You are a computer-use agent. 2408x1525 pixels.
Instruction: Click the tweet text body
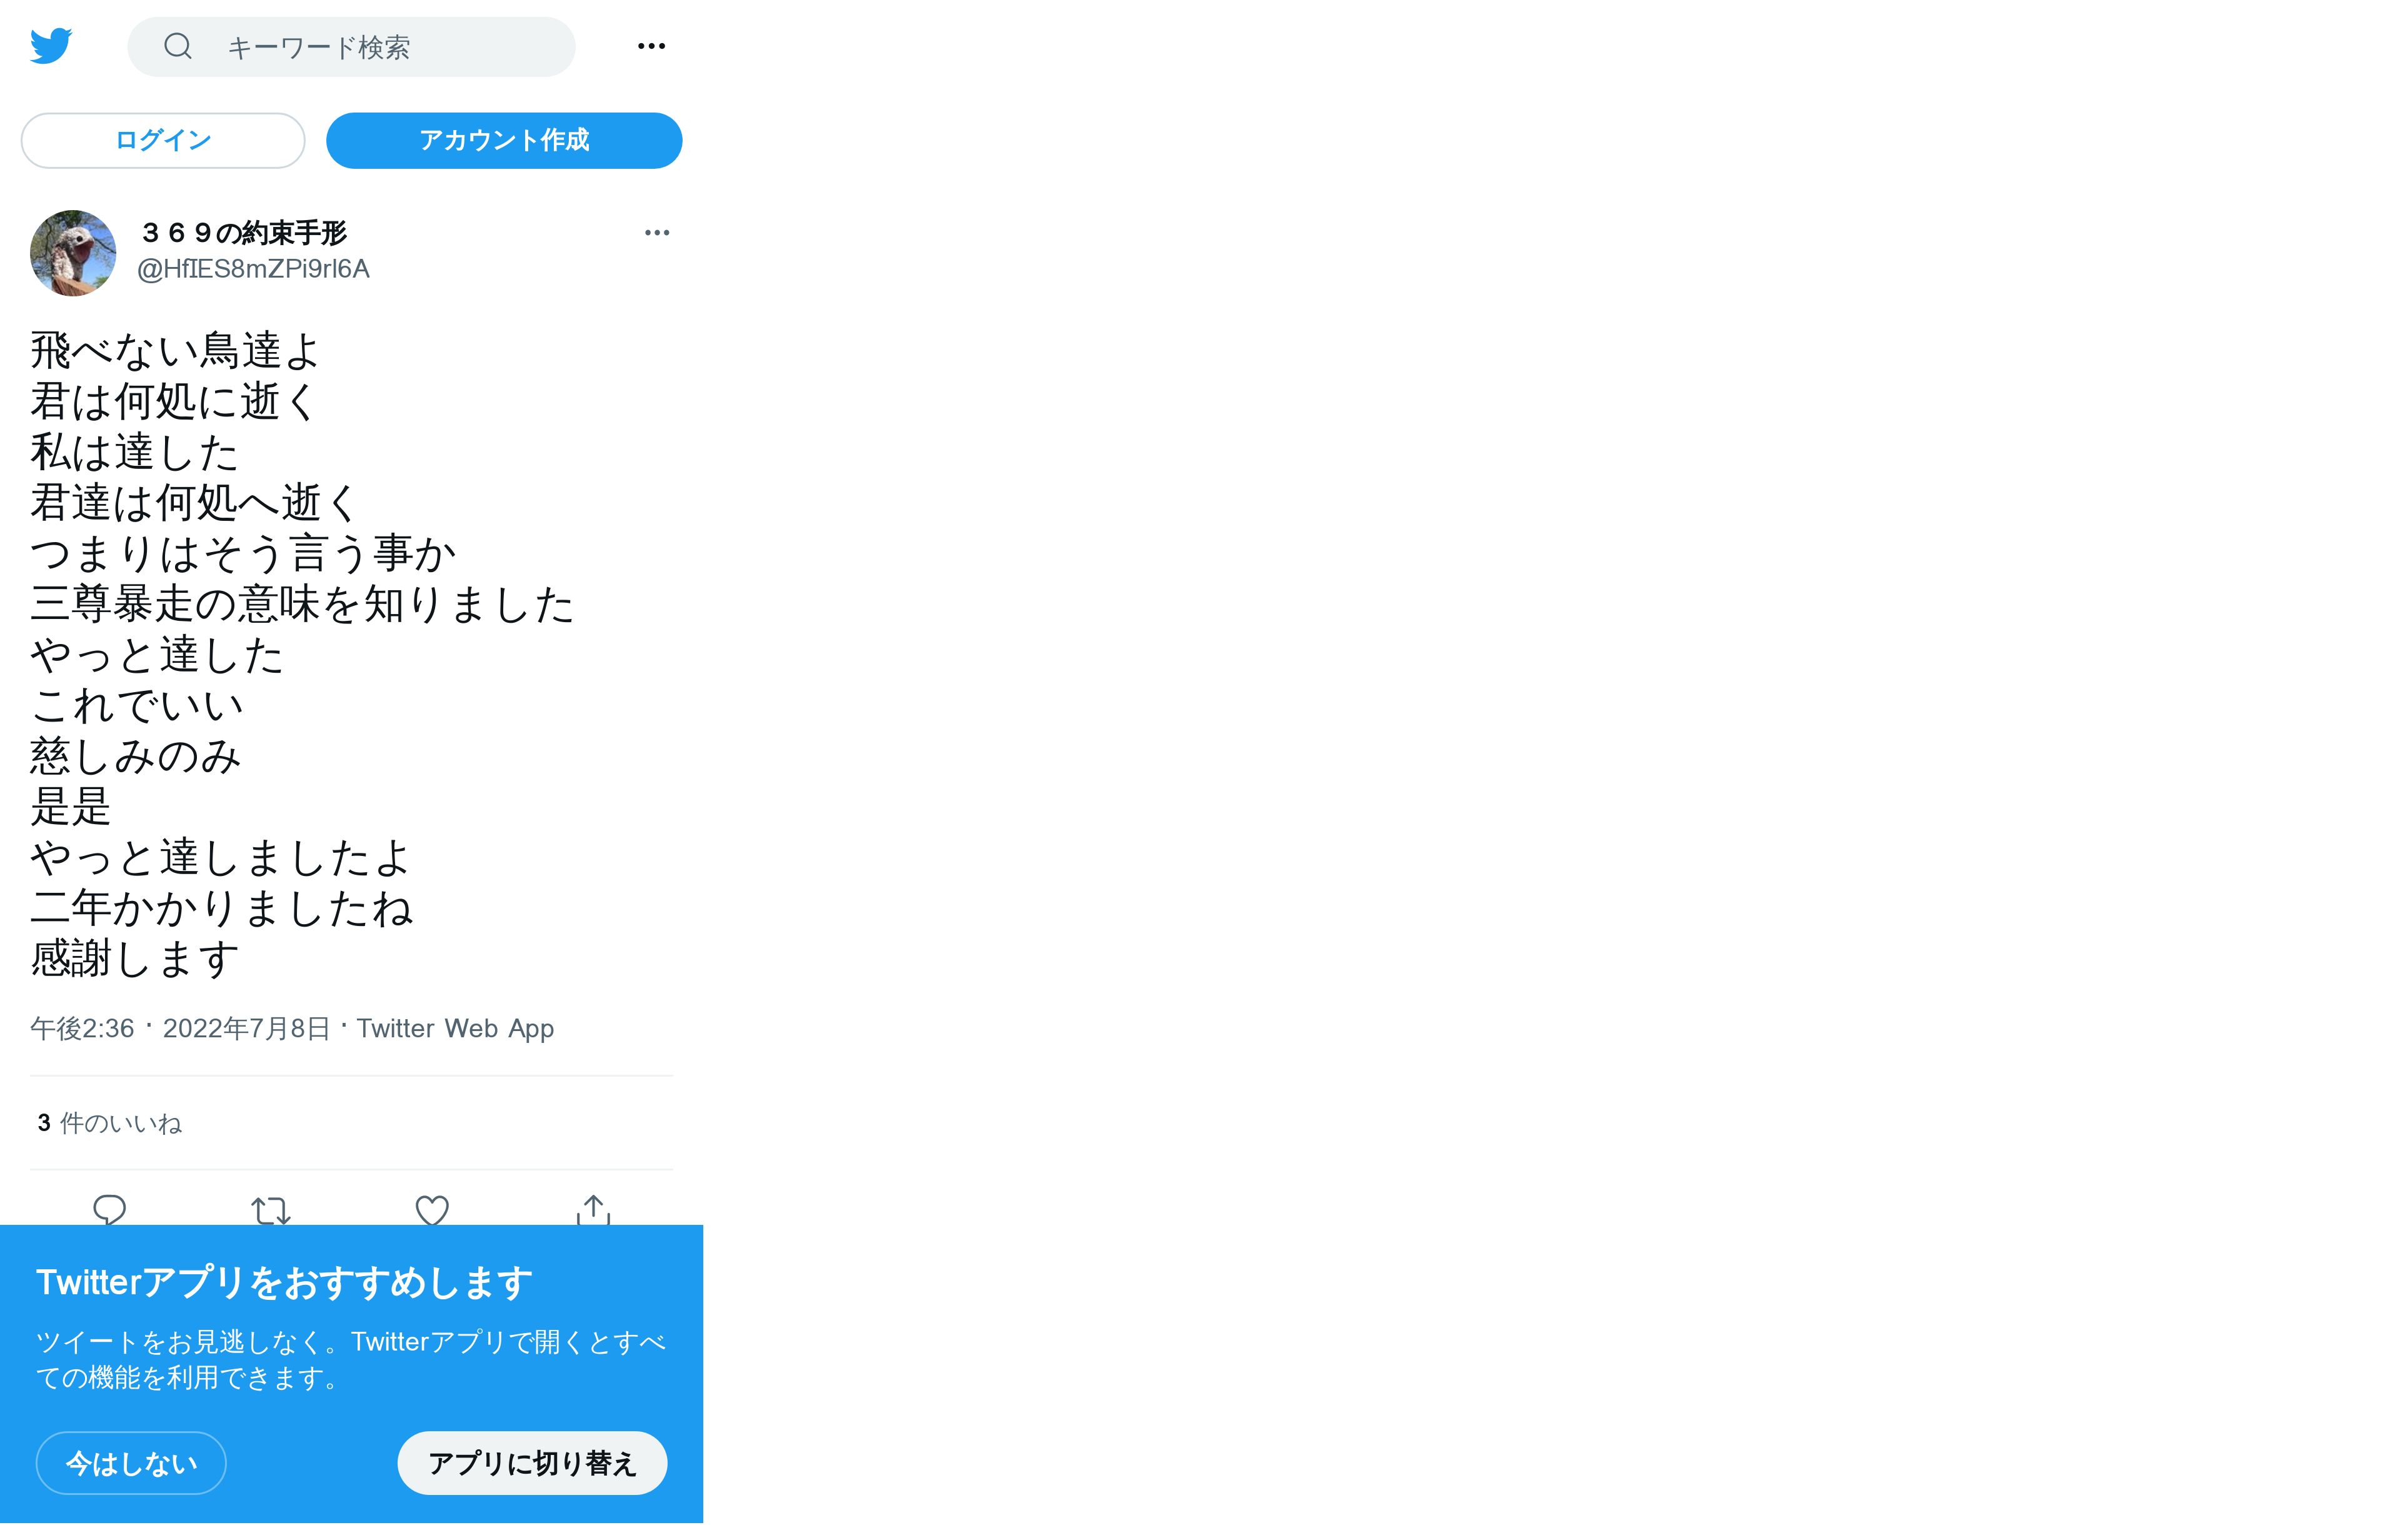pyautogui.click(x=302, y=654)
